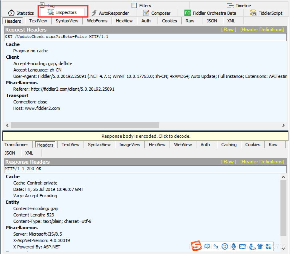Open request JSON tab

[x=212, y=21]
